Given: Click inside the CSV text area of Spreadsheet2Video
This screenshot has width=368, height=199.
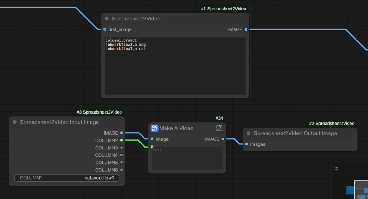Looking at the screenshot, I should point(175,66).
